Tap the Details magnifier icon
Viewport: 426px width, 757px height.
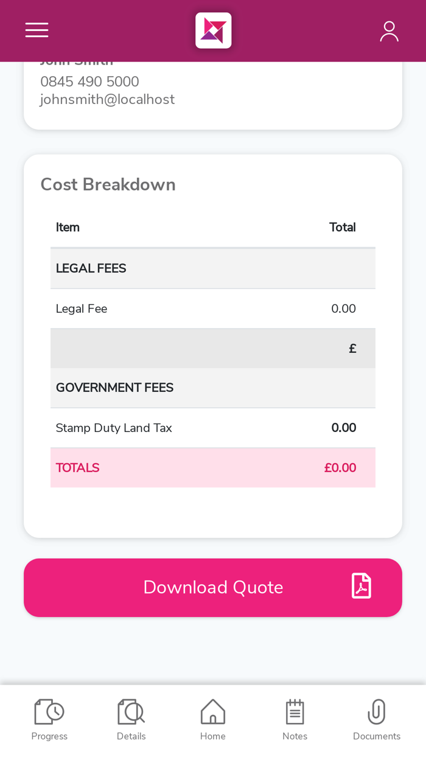point(131,711)
